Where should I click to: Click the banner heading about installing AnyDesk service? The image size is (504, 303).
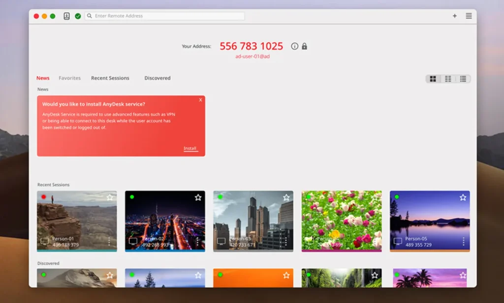(x=94, y=104)
